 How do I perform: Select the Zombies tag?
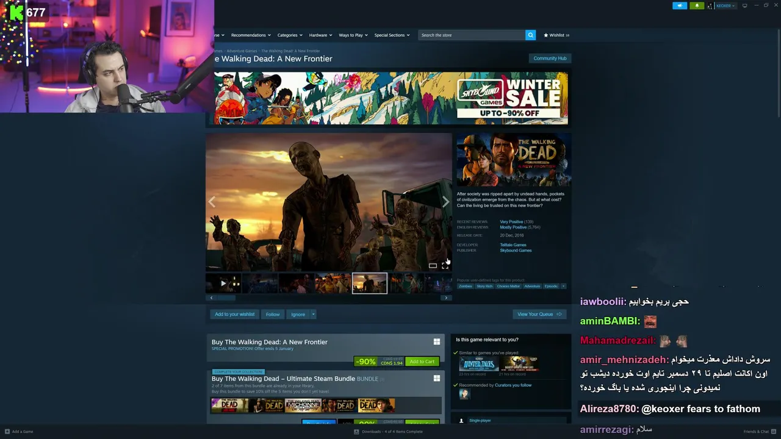pos(465,286)
